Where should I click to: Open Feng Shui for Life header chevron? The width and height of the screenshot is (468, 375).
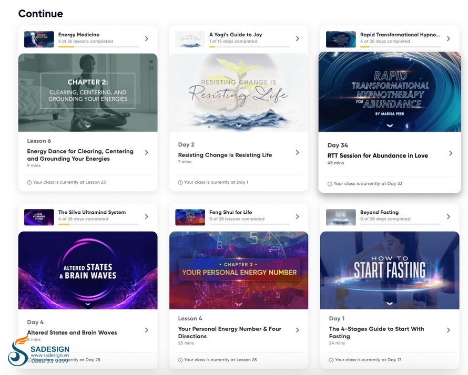point(298,217)
